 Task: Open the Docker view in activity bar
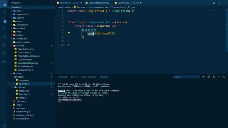pyautogui.click(x=4, y=62)
